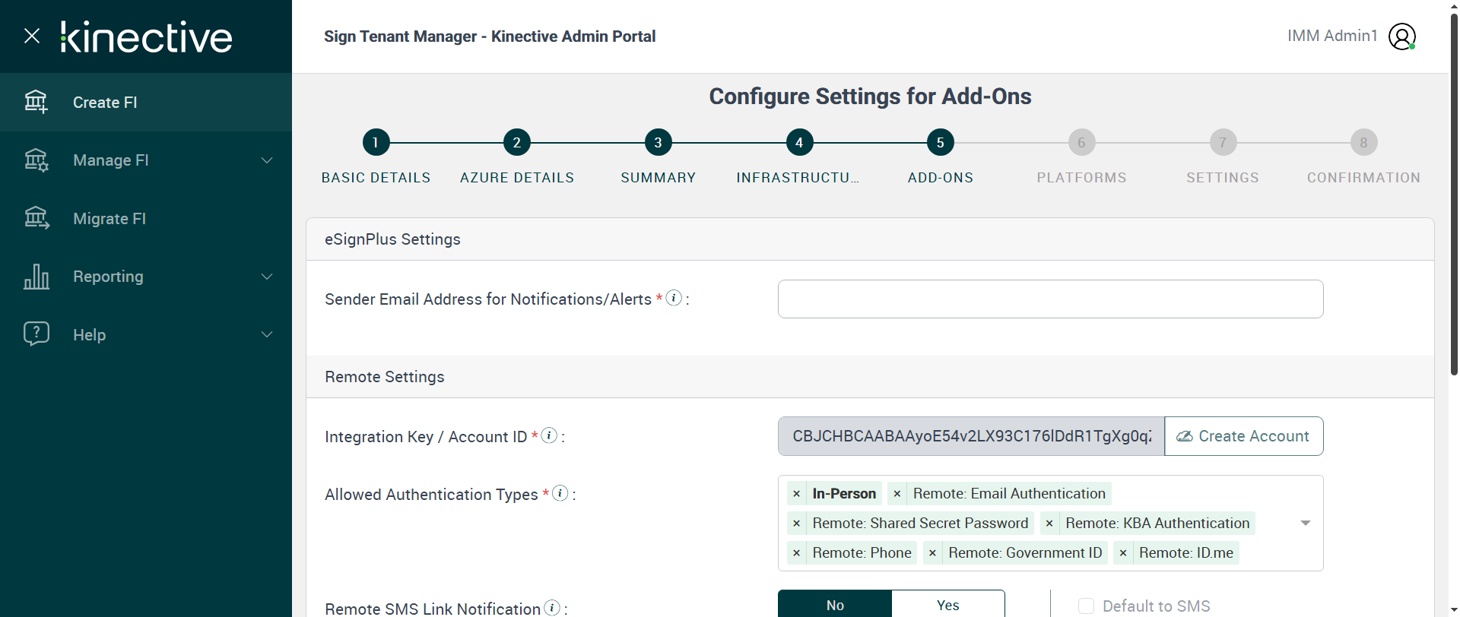The image size is (1460, 617).
Task: Click the Create Account button
Action: [1243, 436]
